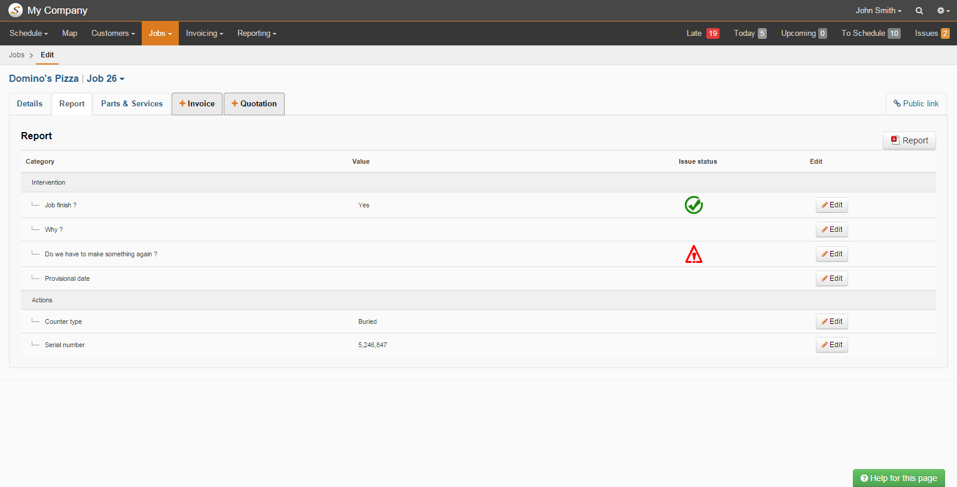
Task: Click the 'Provisional date' label
Action: click(67, 278)
